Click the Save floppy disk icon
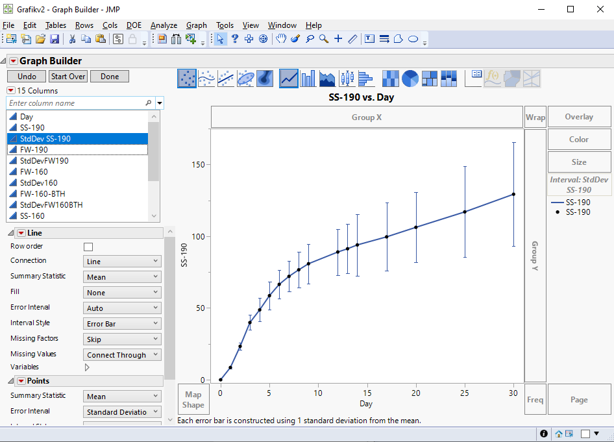 tap(55, 39)
